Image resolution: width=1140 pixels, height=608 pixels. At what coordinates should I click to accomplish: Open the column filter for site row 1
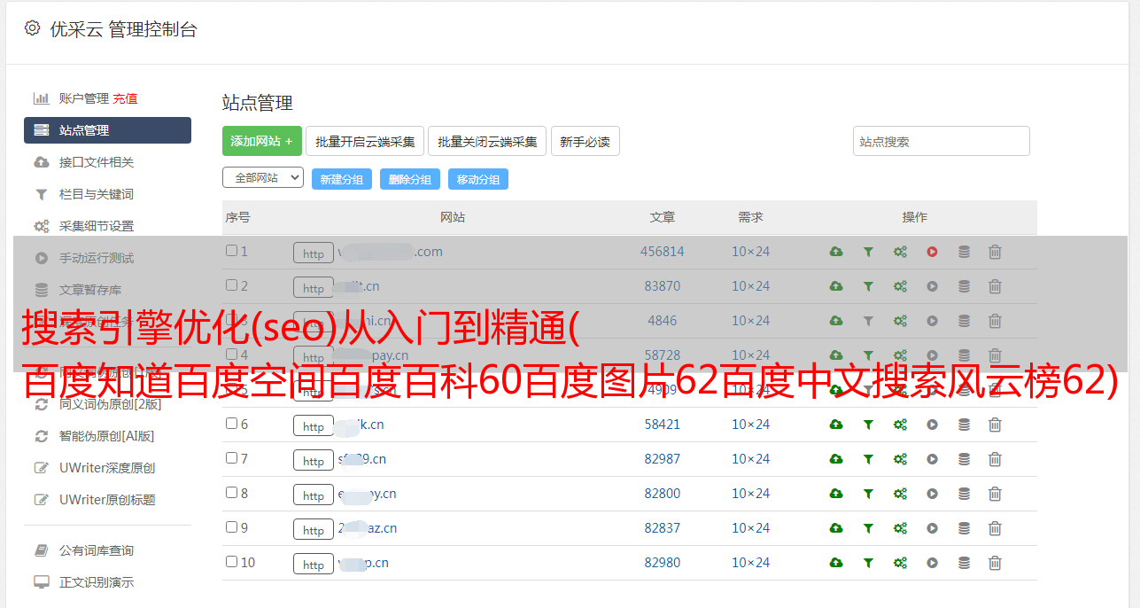click(x=868, y=252)
